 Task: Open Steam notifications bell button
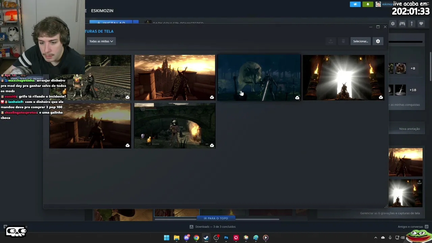[x=368, y=4]
